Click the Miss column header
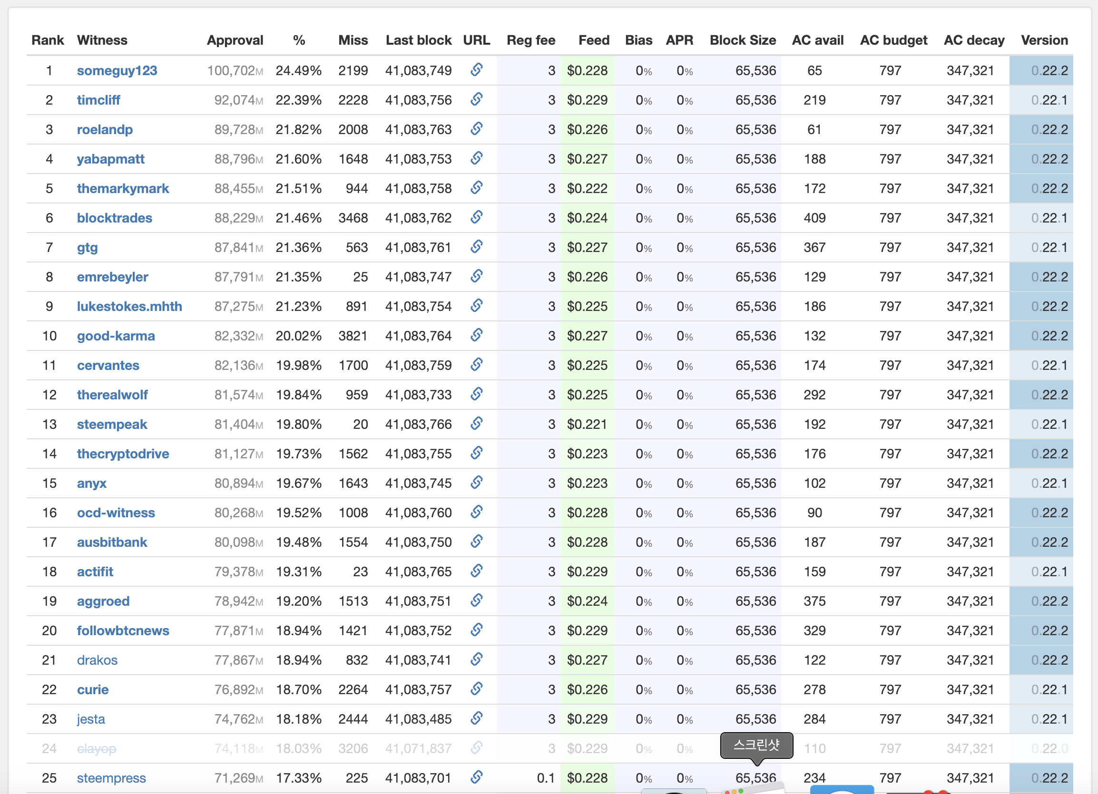The width and height of the screenshot is (1098, 794). click(x=353, y=40)
